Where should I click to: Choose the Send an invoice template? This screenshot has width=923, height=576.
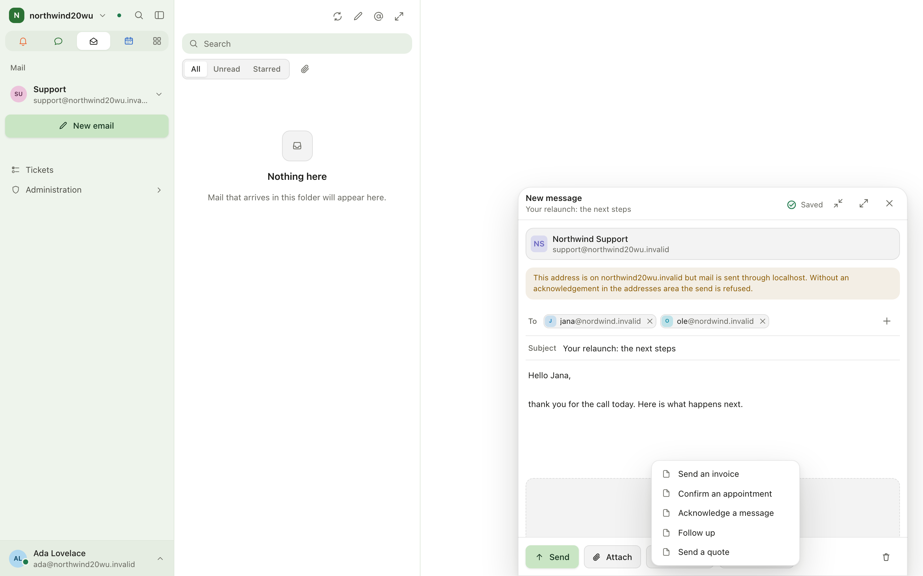coord(725,474)
